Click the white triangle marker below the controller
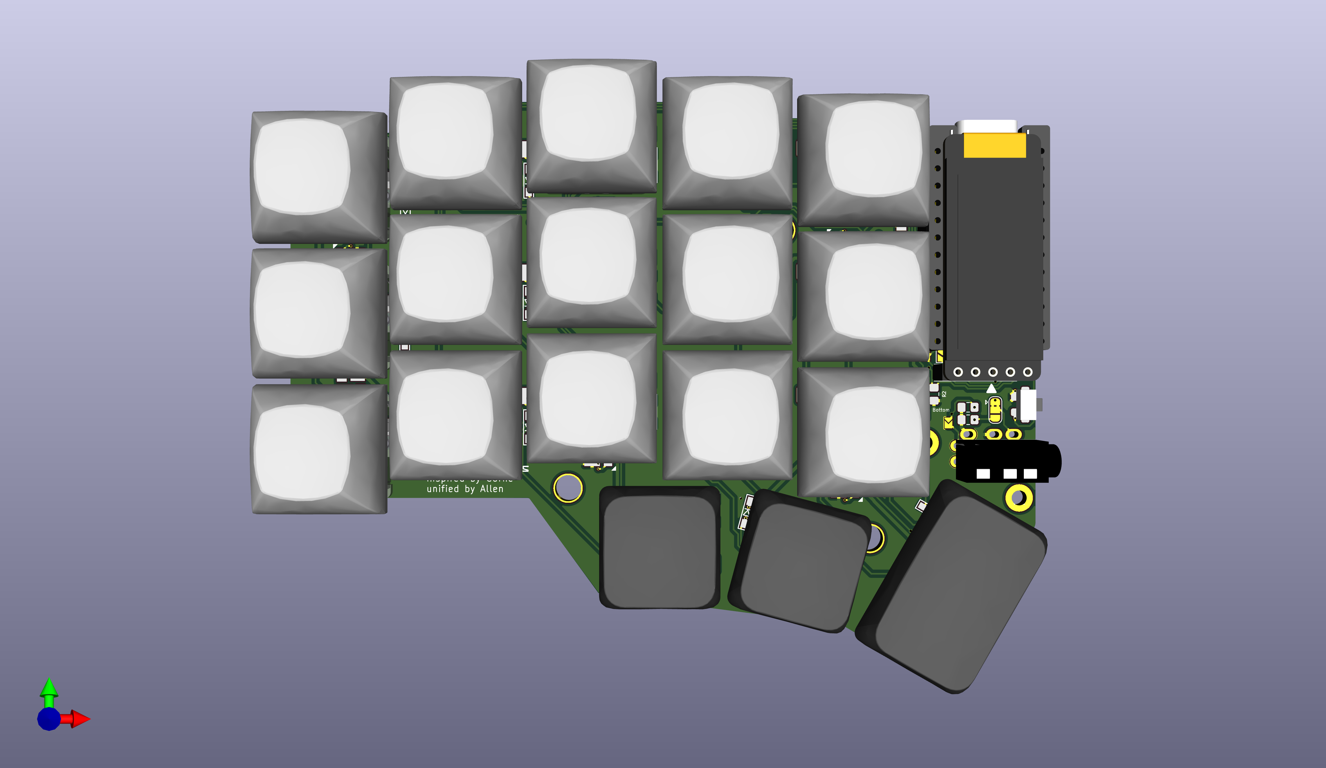The height and width of the screenshot is (768, 1326). (991, 388)
